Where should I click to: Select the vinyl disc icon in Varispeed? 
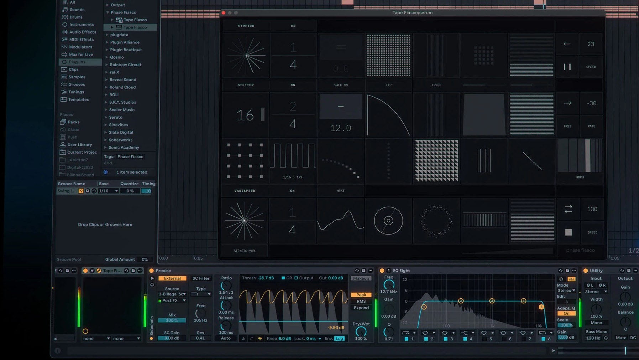click(x=388, y=221)
